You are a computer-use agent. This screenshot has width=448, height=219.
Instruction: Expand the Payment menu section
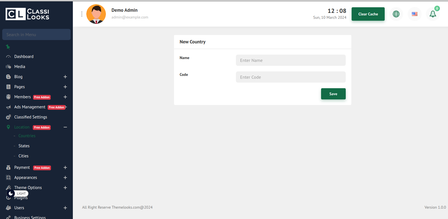[x=65, y=167]
